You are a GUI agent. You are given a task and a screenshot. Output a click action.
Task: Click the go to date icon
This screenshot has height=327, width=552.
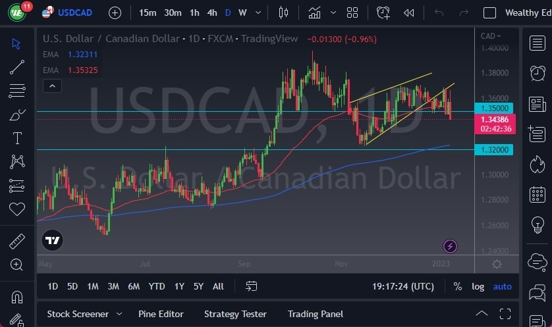click(251, 286)
